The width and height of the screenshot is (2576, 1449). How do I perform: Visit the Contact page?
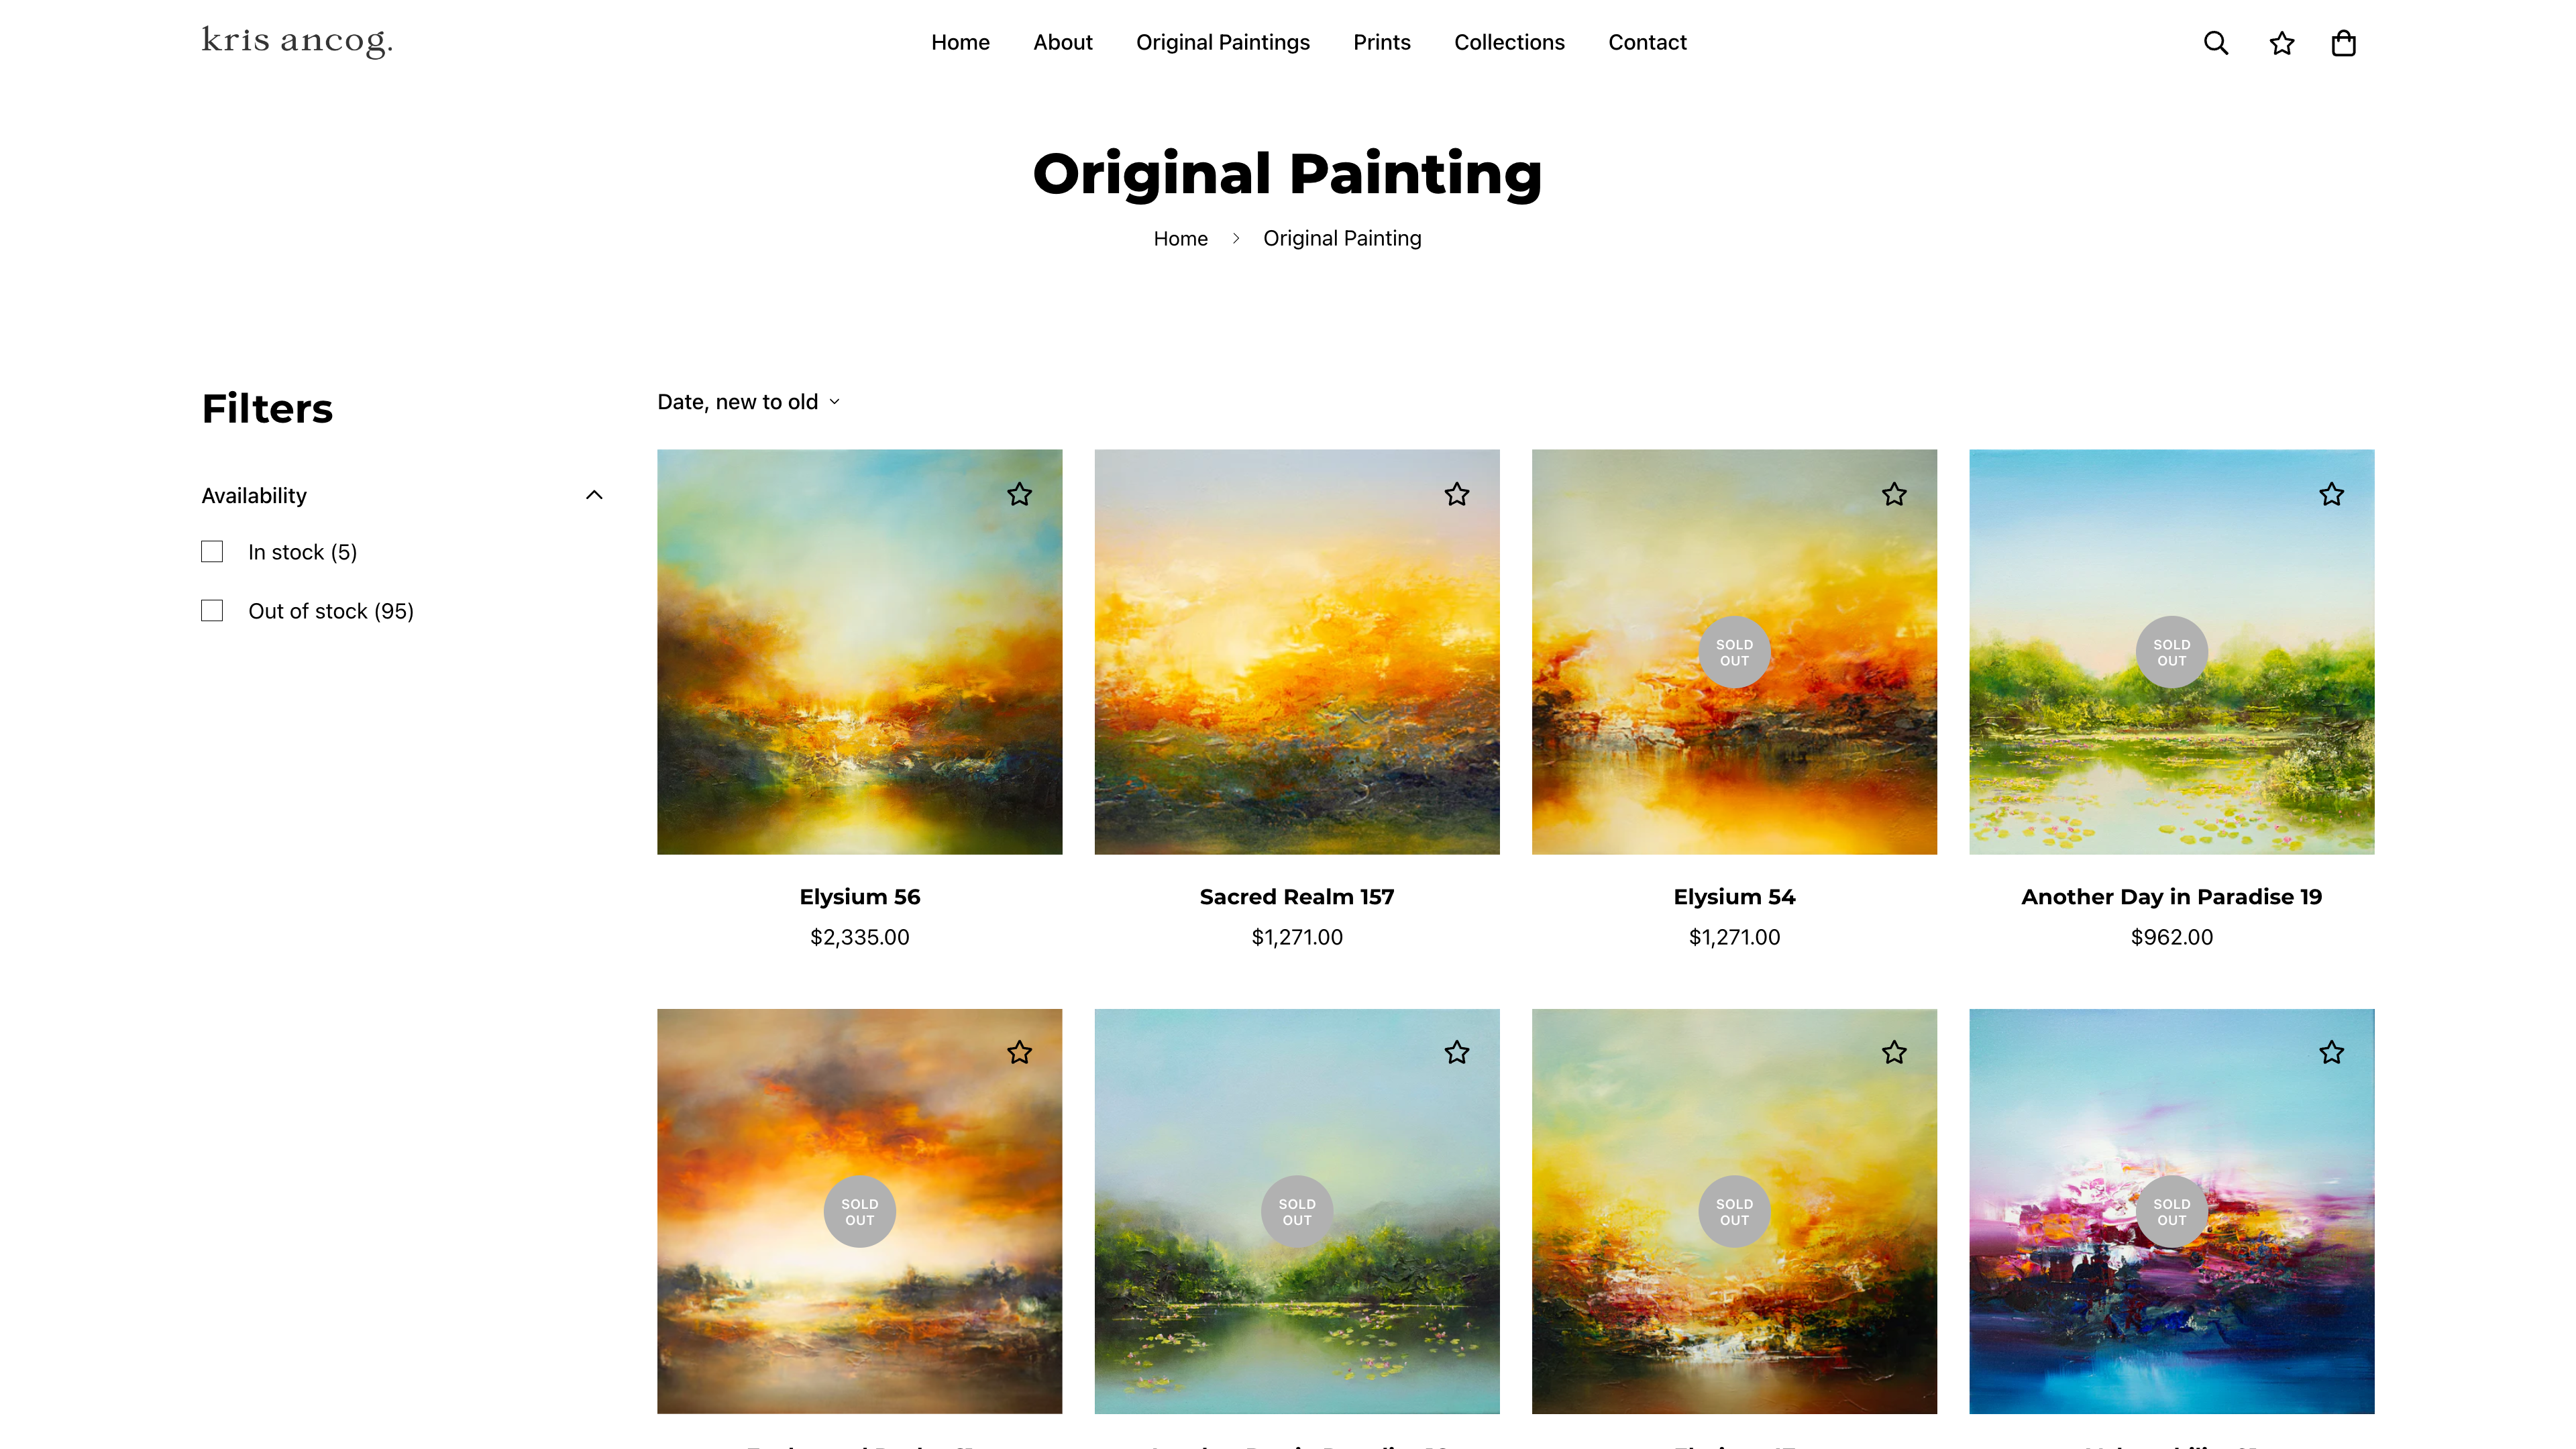(x=1646, y=42)
